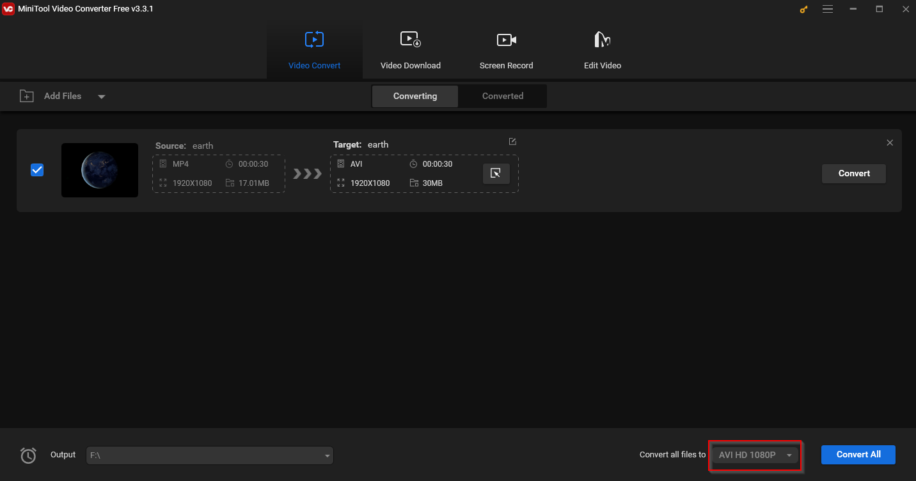Expand the Output path dropdown arrow
The width and height of the screenshot is (916, 481).
click(x=328, y=456)
